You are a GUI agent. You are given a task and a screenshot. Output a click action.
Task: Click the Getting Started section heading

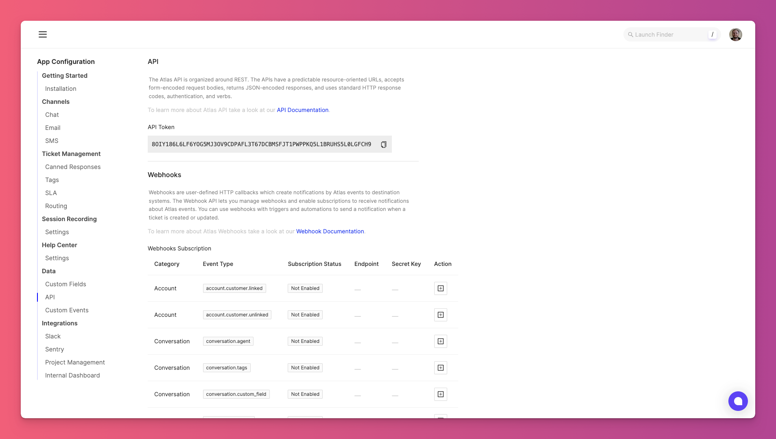click(65, 76)
